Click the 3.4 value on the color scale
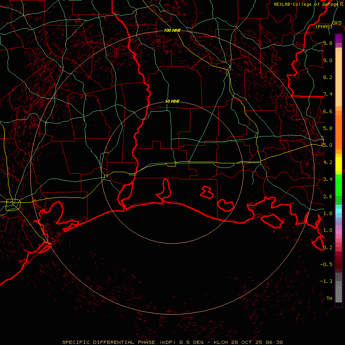 (x=328, y=179)
